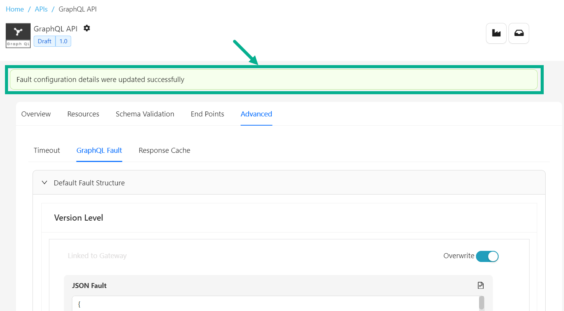Image resolution: width=564 pixels, height=311 pixels.
Task: Click the inbox tray icon button
Action: pyautogui.click(x=519, y=33)
